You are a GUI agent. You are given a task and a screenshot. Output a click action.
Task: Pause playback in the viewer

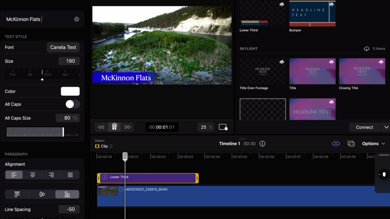click(114, 127)
